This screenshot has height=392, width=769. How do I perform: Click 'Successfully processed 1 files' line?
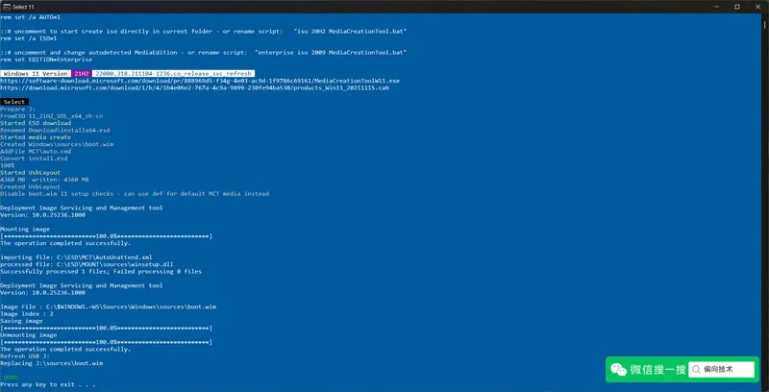(101, 272)
